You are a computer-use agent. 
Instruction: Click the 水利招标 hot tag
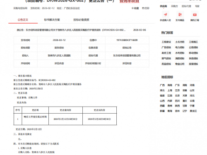pos(180,53)
